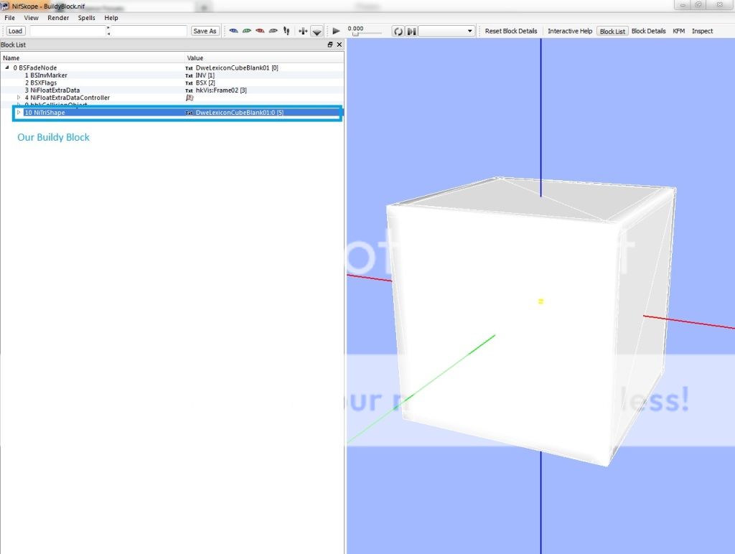This screenshot has width=735, height=554.
Task: Open the View menu
Action: [32, 18]
